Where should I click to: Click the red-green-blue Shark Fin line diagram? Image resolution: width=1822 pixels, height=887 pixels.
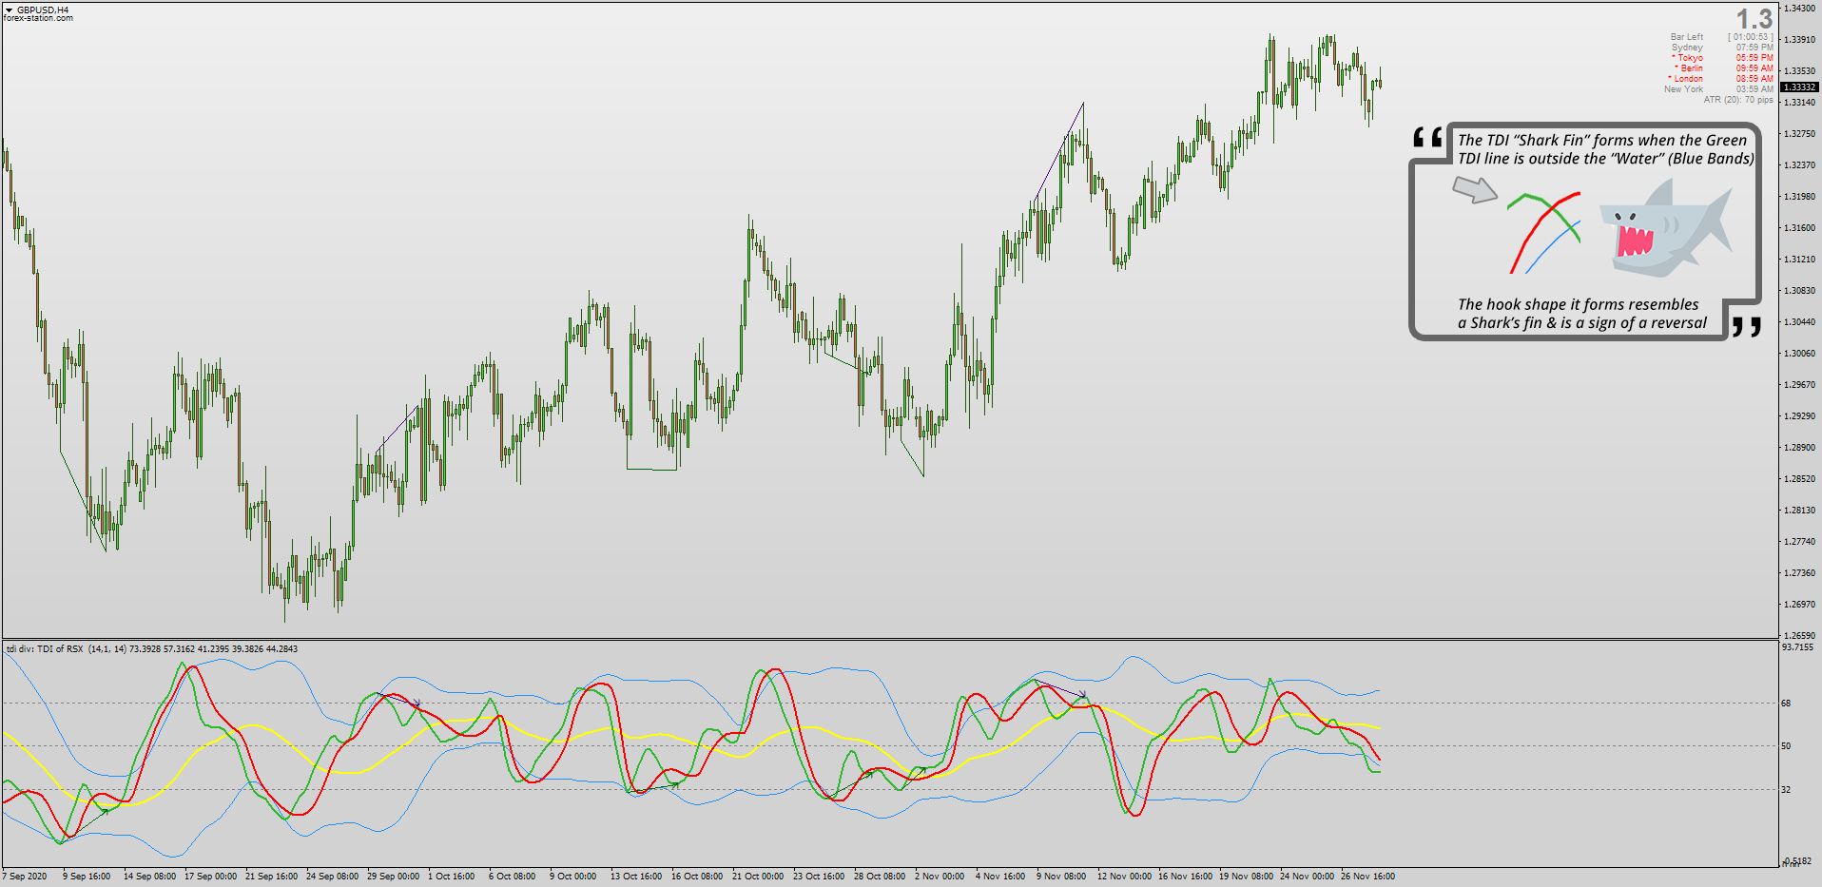pyautogui.click(x=1544, y=233)
